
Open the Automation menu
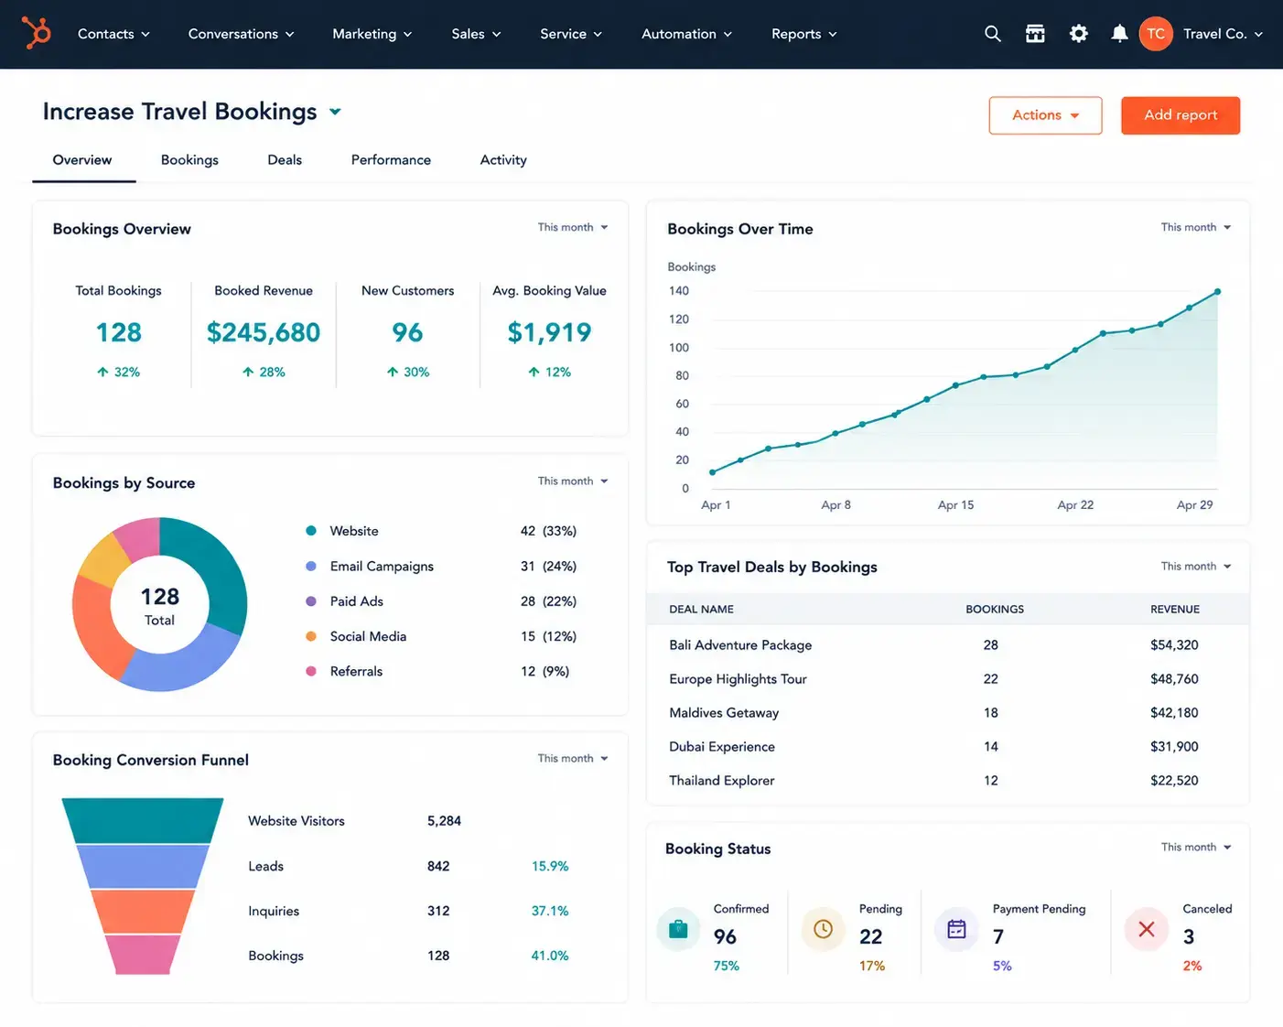tap(686, 34)
